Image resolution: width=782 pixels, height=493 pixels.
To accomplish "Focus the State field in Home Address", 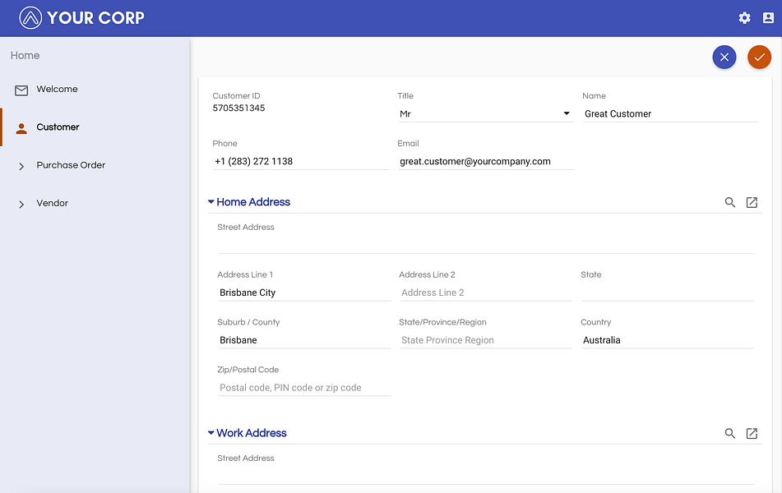I will [x=668, y=293].
